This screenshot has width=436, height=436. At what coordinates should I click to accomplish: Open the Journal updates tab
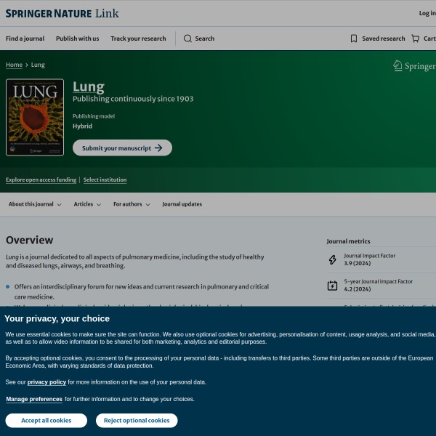click(x=182, y=204)
